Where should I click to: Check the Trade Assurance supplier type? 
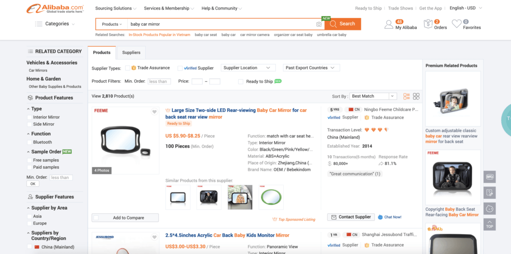tap(128, 68)
